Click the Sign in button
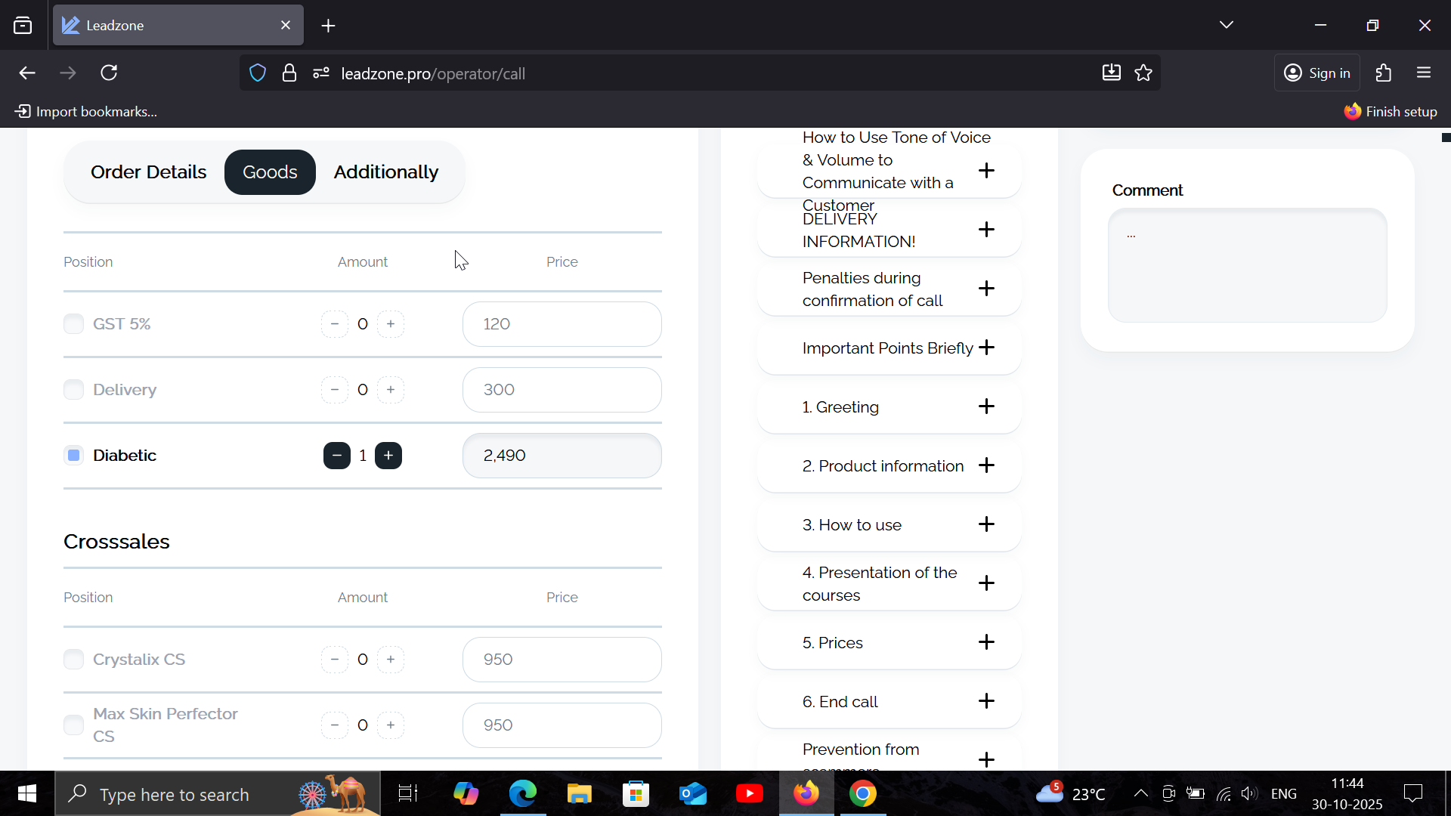The height and width of the screenshot is (816, 1451). [1316, 73]
